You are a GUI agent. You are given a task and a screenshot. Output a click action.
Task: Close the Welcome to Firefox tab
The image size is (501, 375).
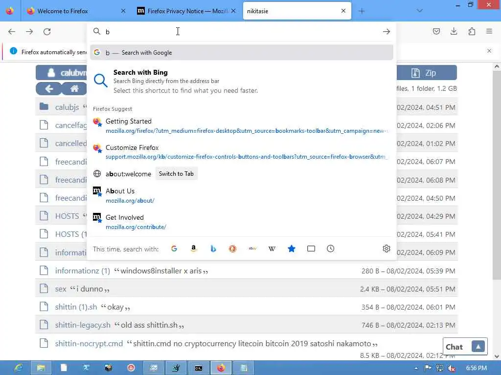(123, 11)
